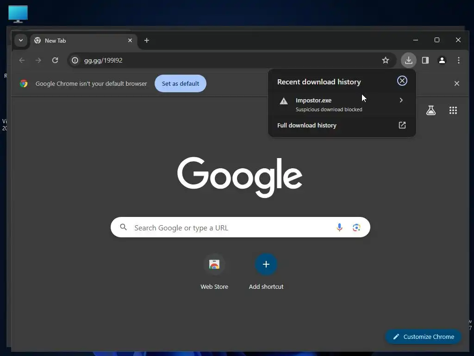Dismiss the default browser info bar

tap(457, 83)
